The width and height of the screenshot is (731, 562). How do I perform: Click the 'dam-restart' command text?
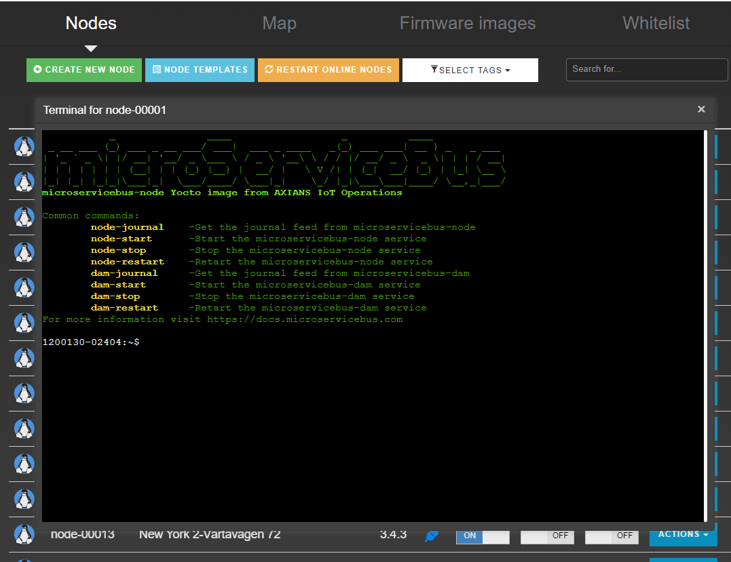click(124, 308)
